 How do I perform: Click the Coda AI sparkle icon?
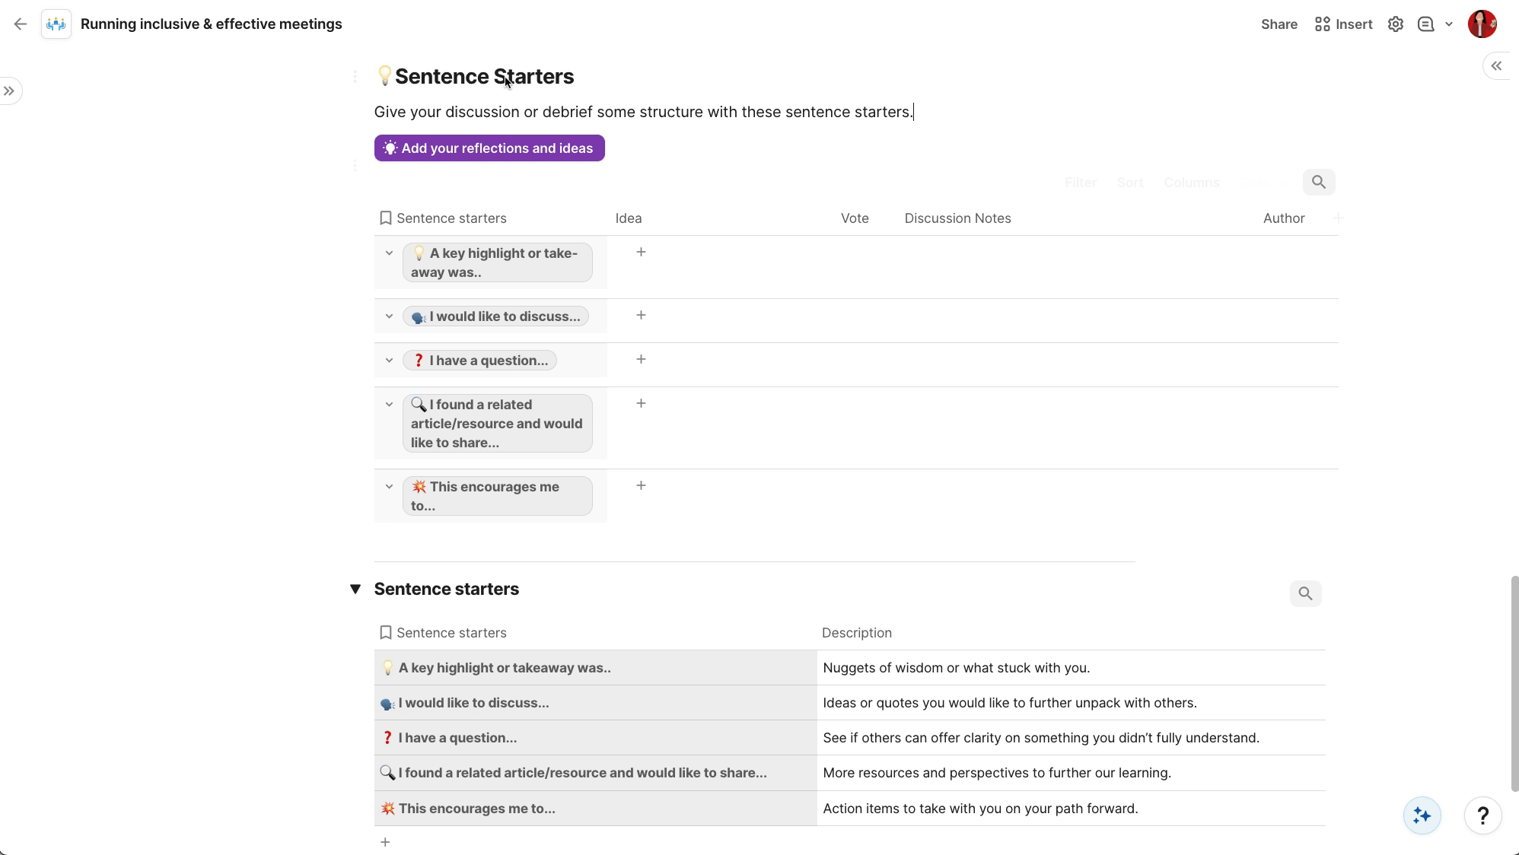[1422, 815]
